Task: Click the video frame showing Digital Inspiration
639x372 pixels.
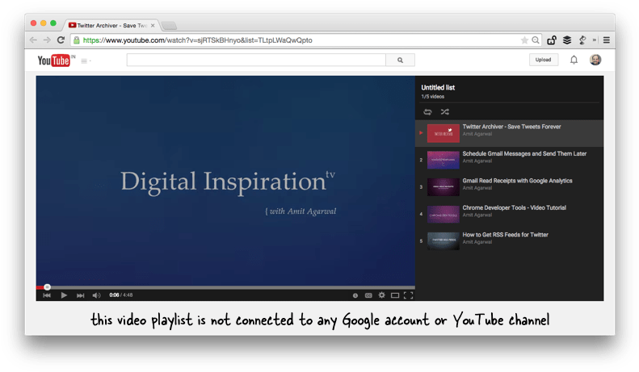Action: tap(225, 181)
